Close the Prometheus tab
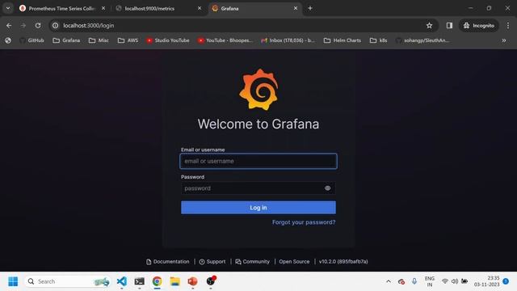Viewport: 517px width, 291px height. coord(103,8)
